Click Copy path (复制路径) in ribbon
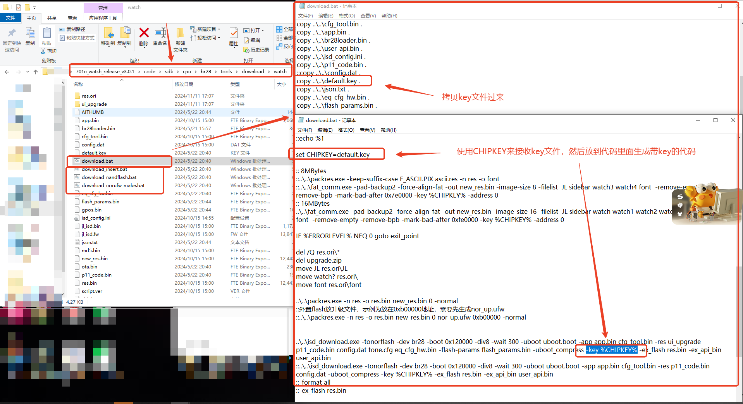 tap(72, 29)
